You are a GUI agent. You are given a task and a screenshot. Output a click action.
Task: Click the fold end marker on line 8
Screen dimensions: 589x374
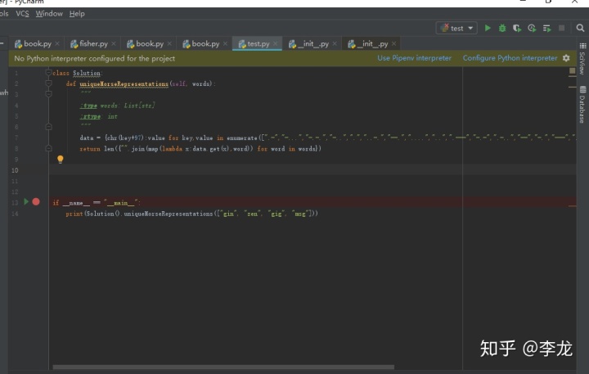tap(48, 148)
